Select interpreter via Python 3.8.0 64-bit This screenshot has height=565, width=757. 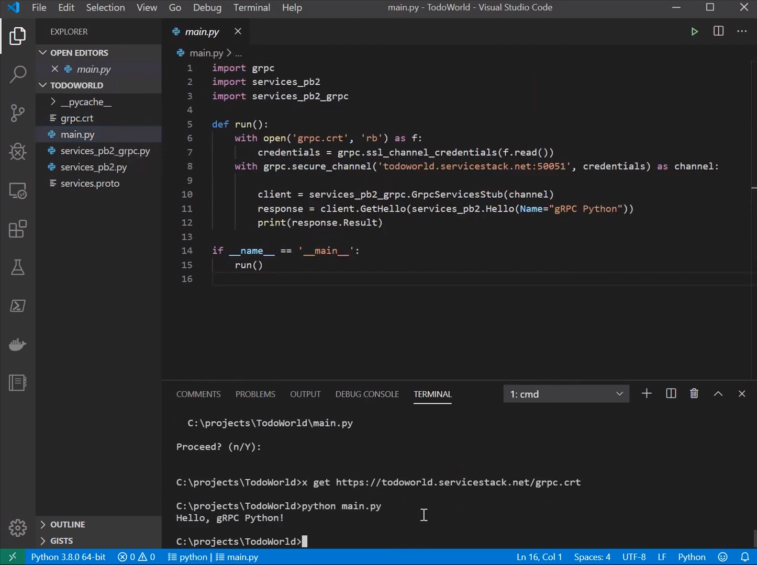pyautogui.click(x=68, y=557)
